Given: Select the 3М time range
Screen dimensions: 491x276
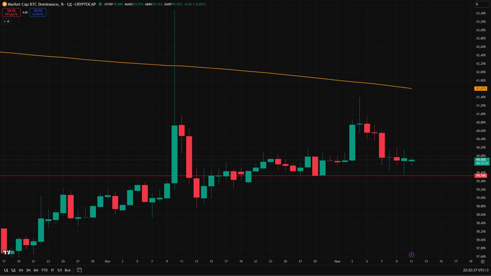Looking at the screenshot, I should pyautogui.click(x=28, y=270).
